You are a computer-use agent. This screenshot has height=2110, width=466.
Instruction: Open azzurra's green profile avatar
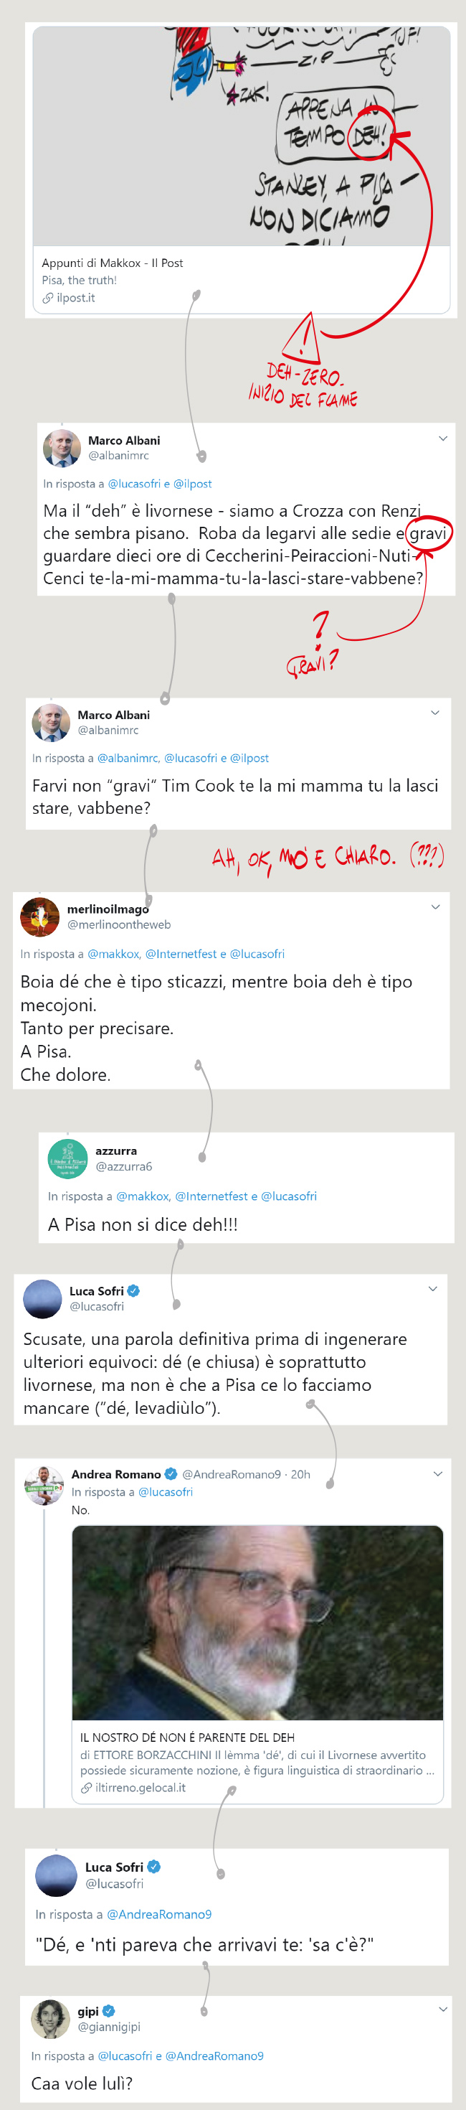(x=68, y=1159)
